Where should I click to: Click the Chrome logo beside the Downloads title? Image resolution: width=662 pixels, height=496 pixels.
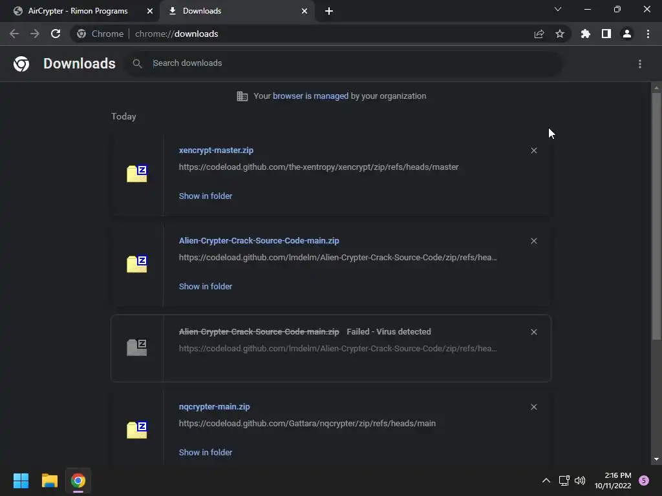click(21, 64)
